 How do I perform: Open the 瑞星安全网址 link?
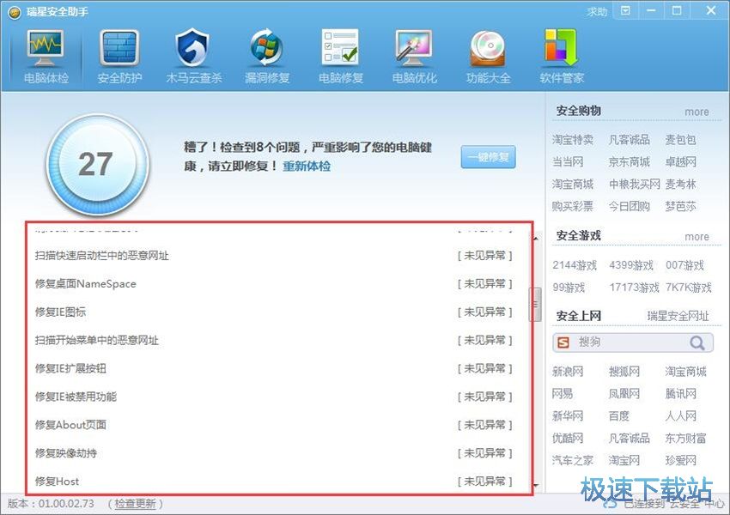[678, 317]
